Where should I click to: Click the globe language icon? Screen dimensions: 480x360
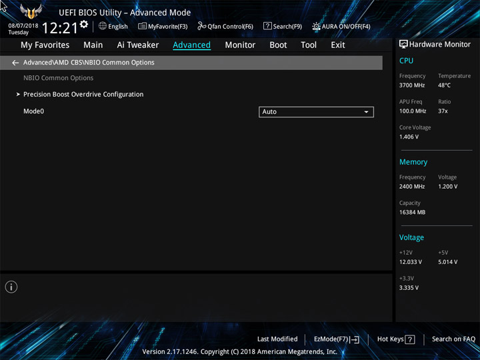(x=103, y=26)
